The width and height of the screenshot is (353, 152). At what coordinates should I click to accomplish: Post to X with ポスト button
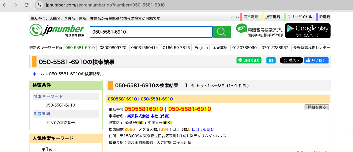click(291, 60)
